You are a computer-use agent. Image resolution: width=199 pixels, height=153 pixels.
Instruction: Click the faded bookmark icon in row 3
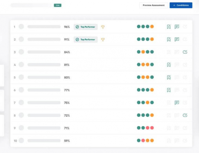(x=169, y=52)
